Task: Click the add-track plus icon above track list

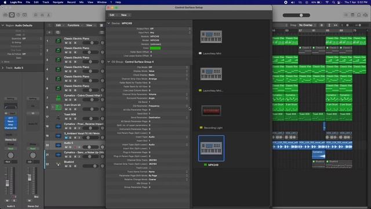Action: (49, 33)
